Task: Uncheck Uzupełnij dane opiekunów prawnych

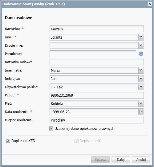Action: (51, 128)
